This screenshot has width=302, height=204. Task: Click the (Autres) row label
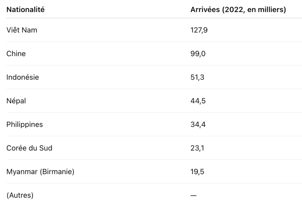[20, 195]
